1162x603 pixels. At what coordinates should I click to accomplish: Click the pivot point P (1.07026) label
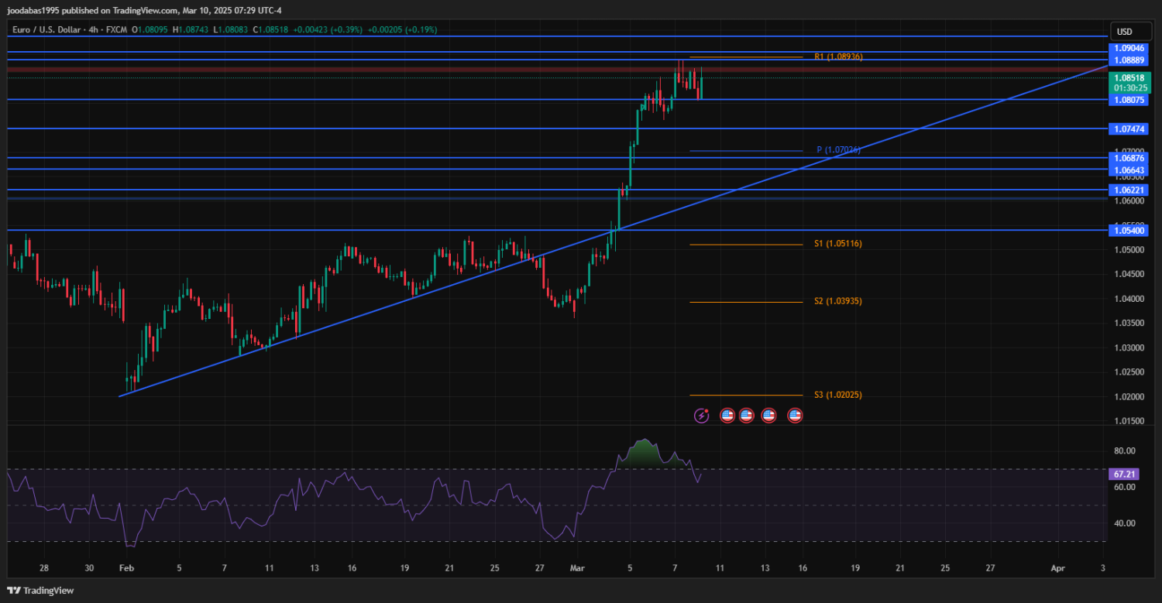[838, 150]
